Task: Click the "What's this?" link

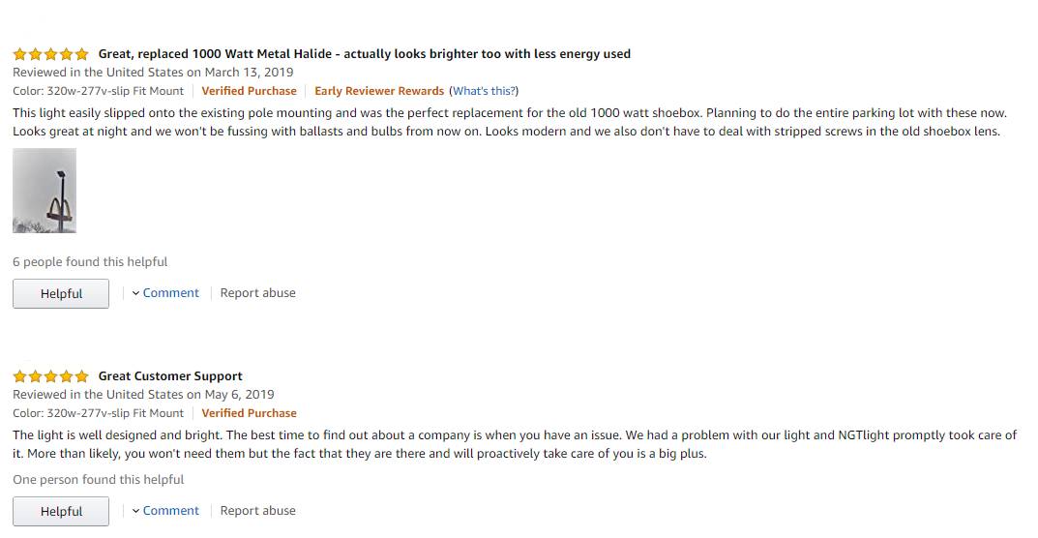Action: [x=485, y=91]
